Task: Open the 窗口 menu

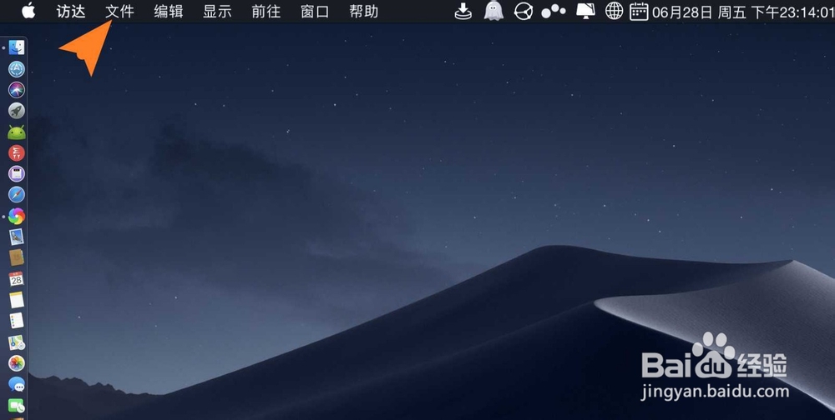Action: [315, 11]
